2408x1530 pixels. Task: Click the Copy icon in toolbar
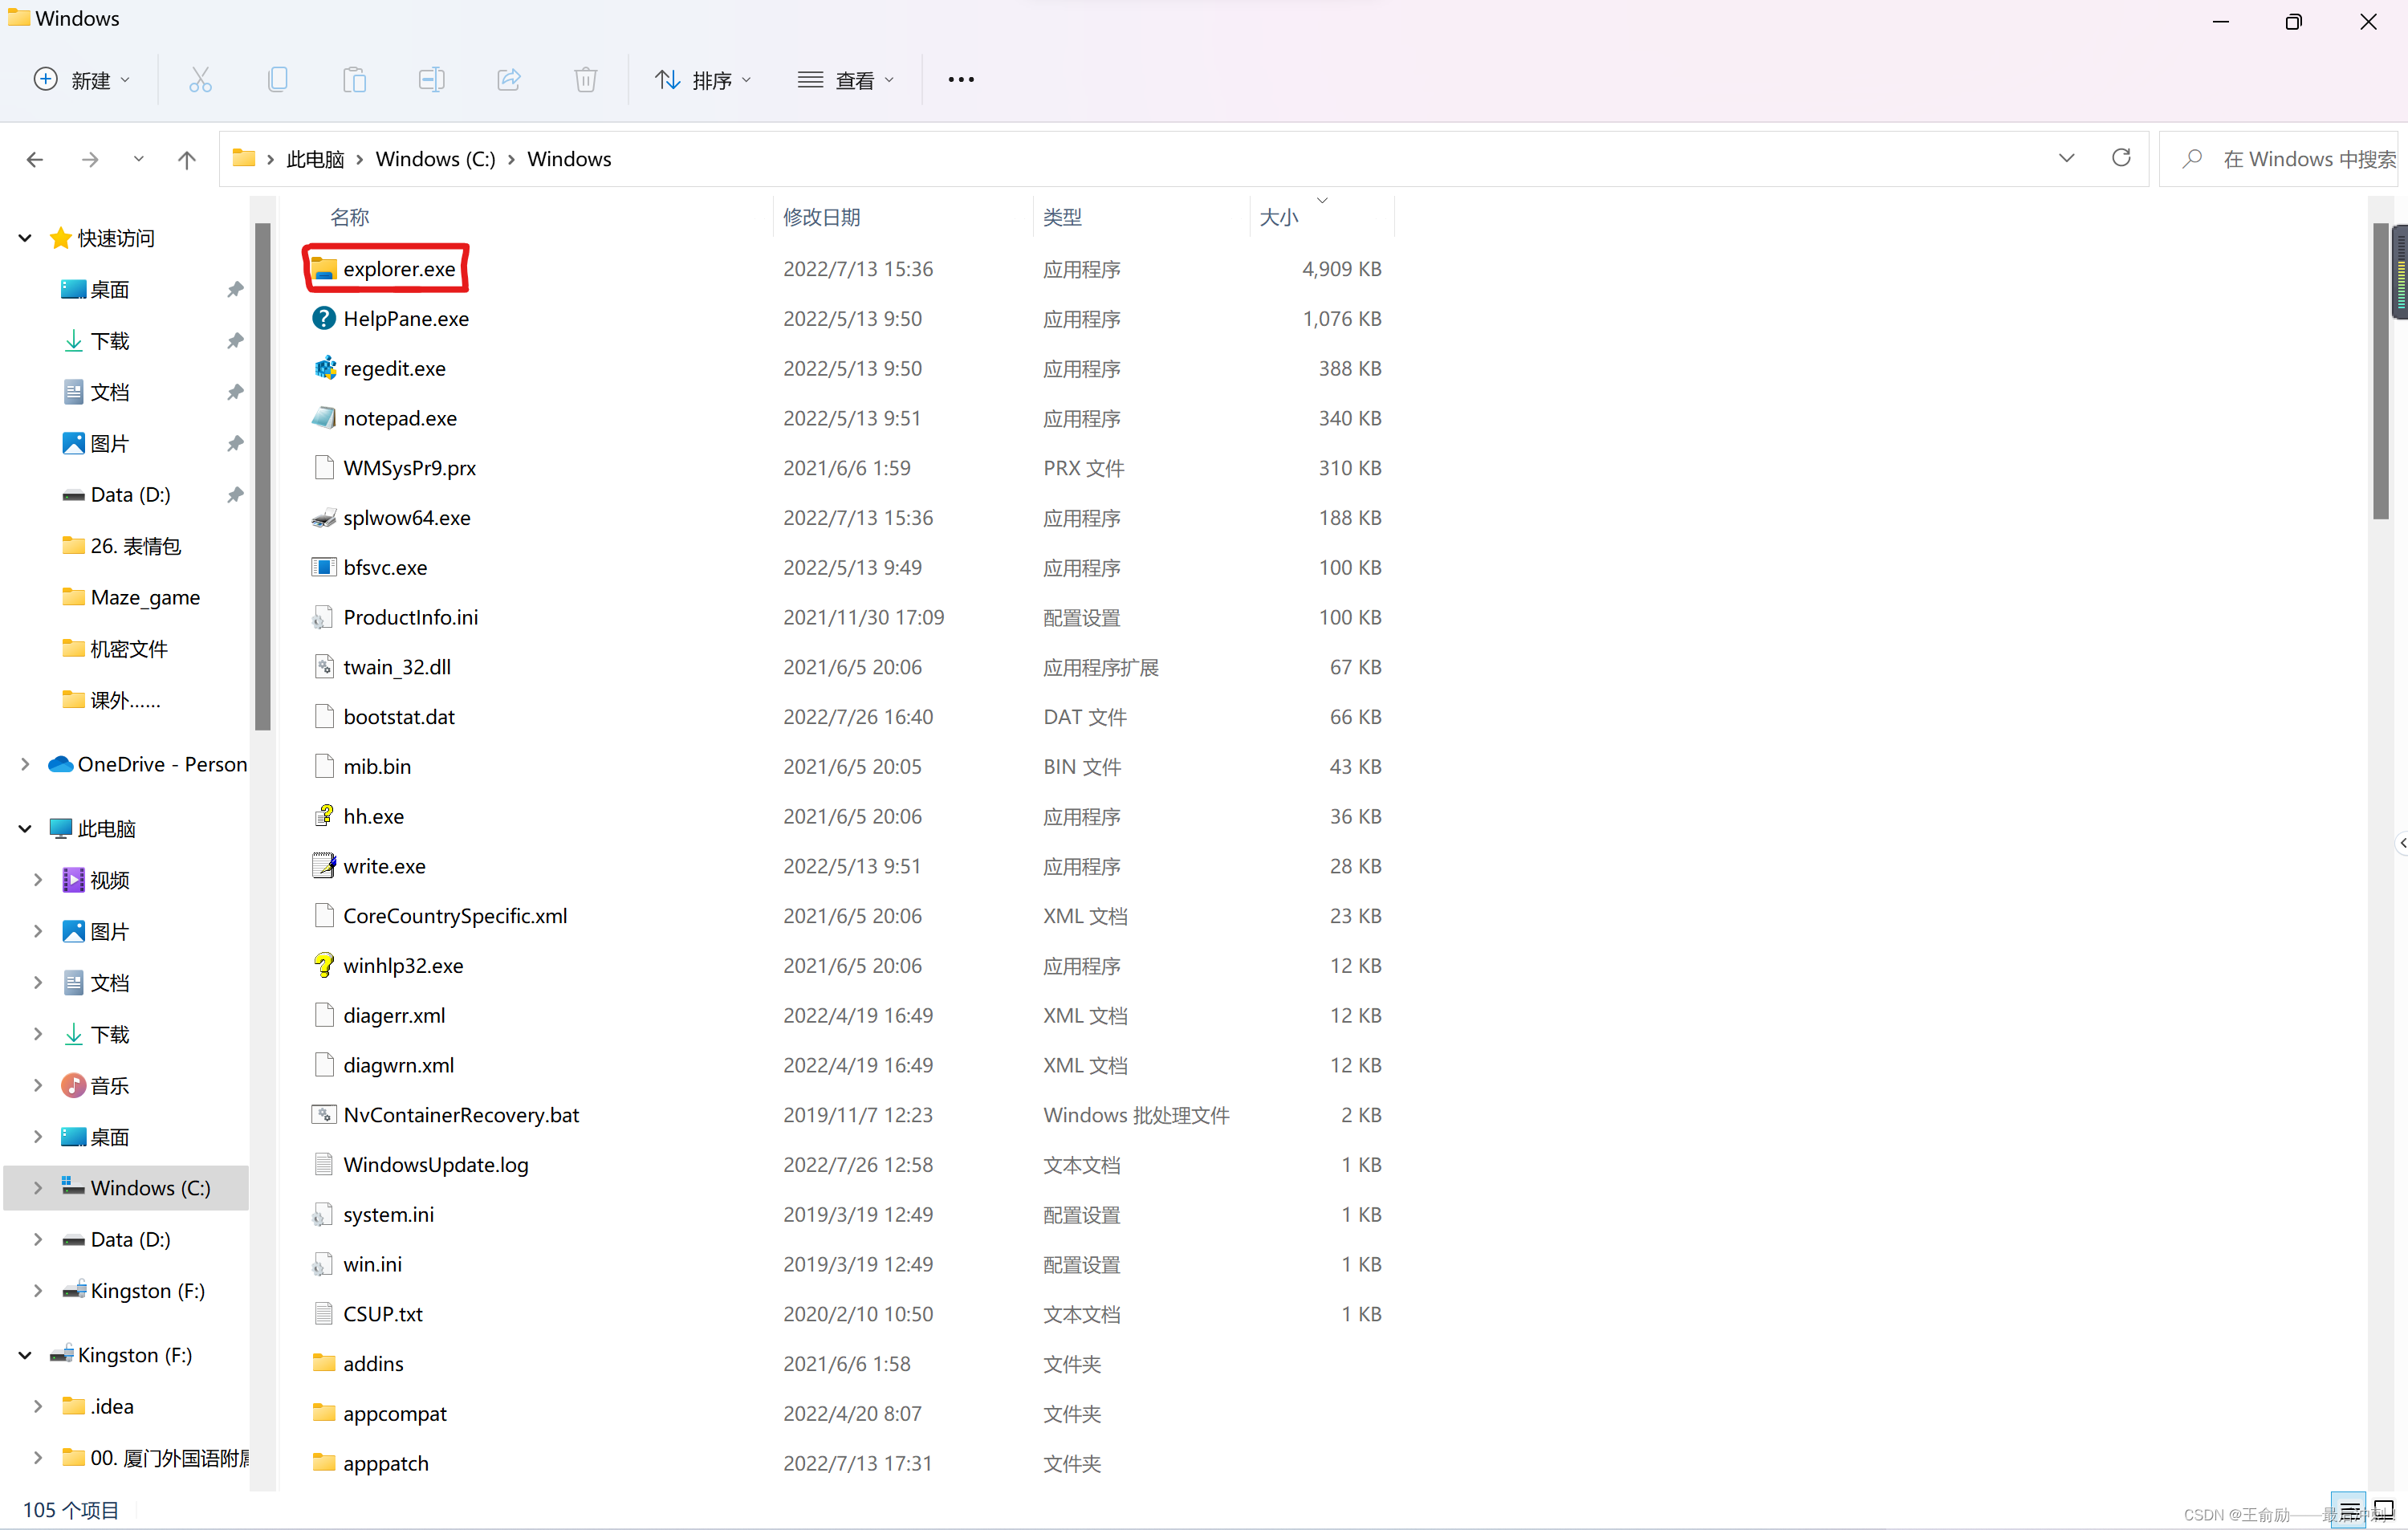278,80
